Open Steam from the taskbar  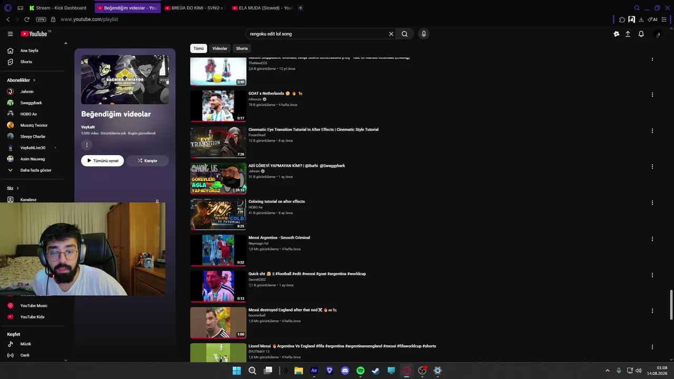click(x=375, y=371)
